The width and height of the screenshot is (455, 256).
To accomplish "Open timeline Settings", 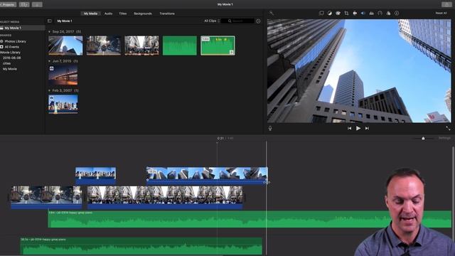I will [444, 138].
